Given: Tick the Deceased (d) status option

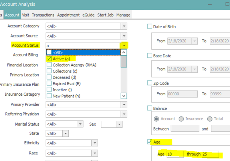Looking at the screenshot, I should pyautogui.click(x=49, y=77).
